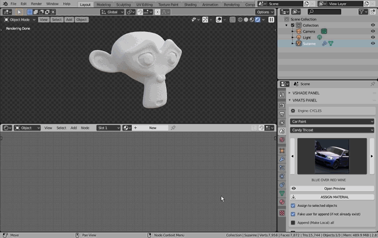Uncheck Fake user for append checkbox
Image resolution: width=378 pixels, height=238 pixels.
293,214
